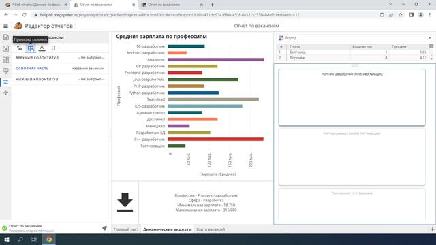Select the active sliders settings sidebar icon
Viewport: 436px width, 245px height.
(x=5, y=82)
